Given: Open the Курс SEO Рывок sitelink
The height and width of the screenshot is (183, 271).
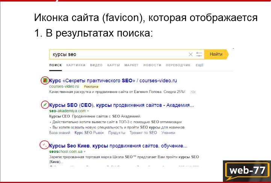Looking at the screenshot, I should pos(89,133).
